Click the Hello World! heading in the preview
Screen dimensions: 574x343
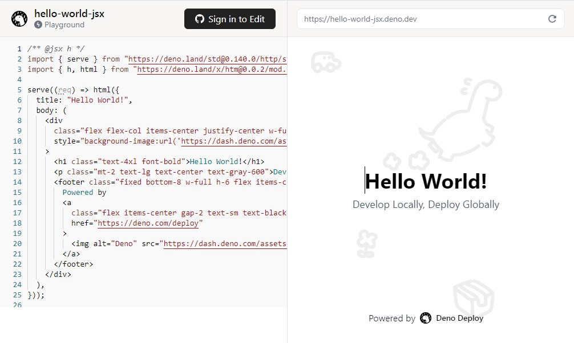[427, 181]
